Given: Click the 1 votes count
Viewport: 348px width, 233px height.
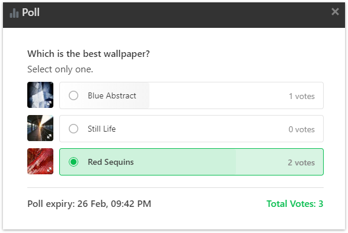Looking at the screenshot, I should click(x=302, y=96).
